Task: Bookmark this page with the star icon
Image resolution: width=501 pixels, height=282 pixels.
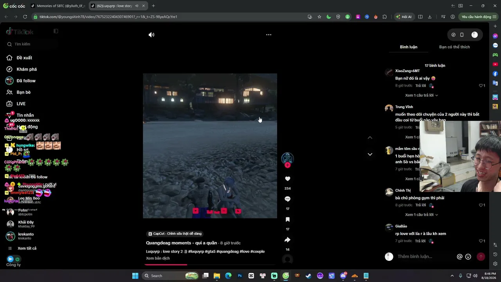Action: [x=319, y=17]
